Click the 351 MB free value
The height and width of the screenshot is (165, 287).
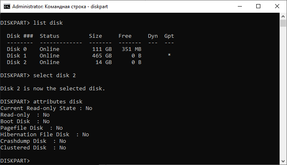pos(131,49)
